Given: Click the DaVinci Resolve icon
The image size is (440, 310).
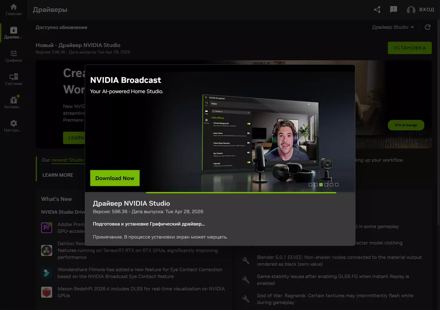Looking at the screenshot, I should (x=47, y=250).
